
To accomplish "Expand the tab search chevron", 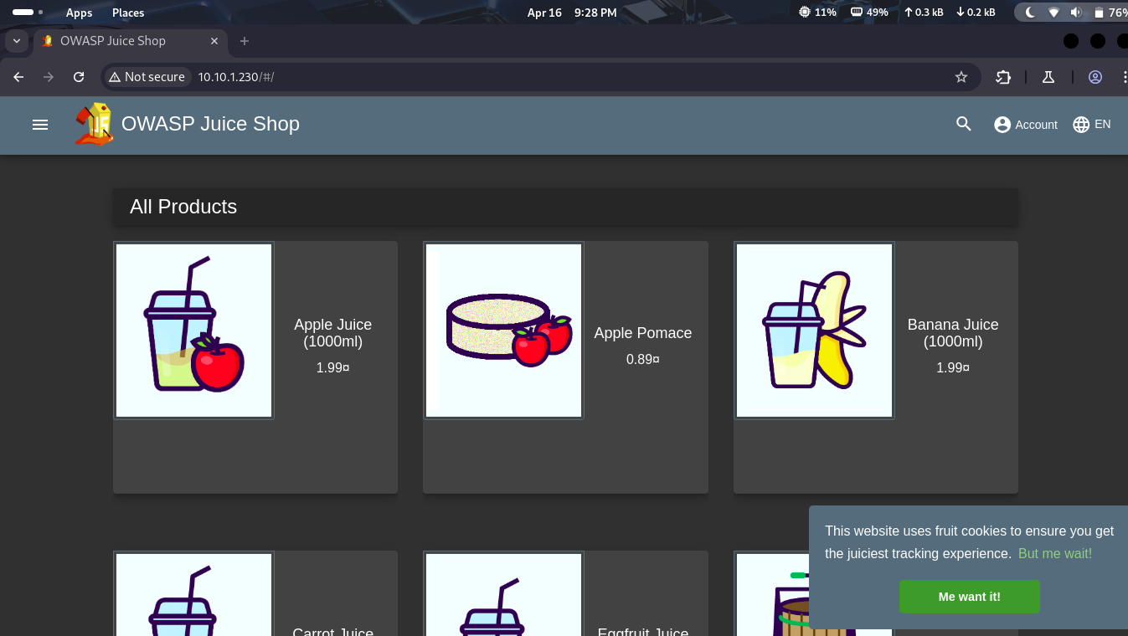I will [16, 41].
